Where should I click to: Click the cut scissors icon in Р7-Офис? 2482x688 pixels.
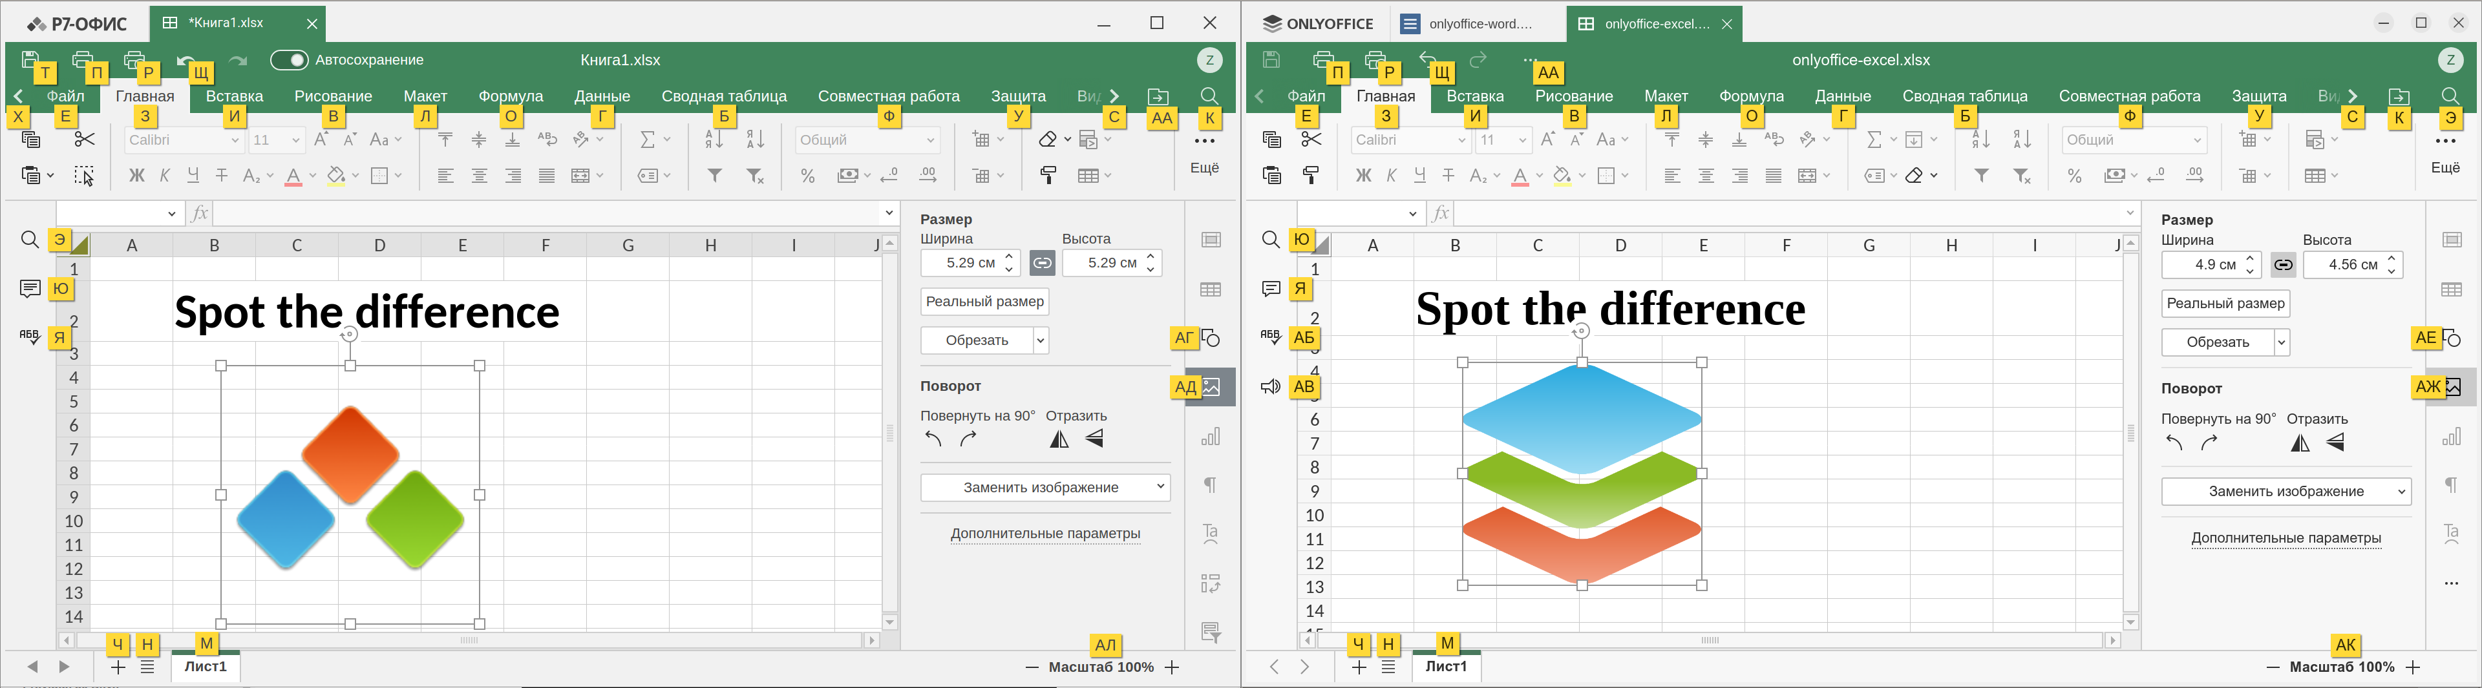(x=84, y=140)
